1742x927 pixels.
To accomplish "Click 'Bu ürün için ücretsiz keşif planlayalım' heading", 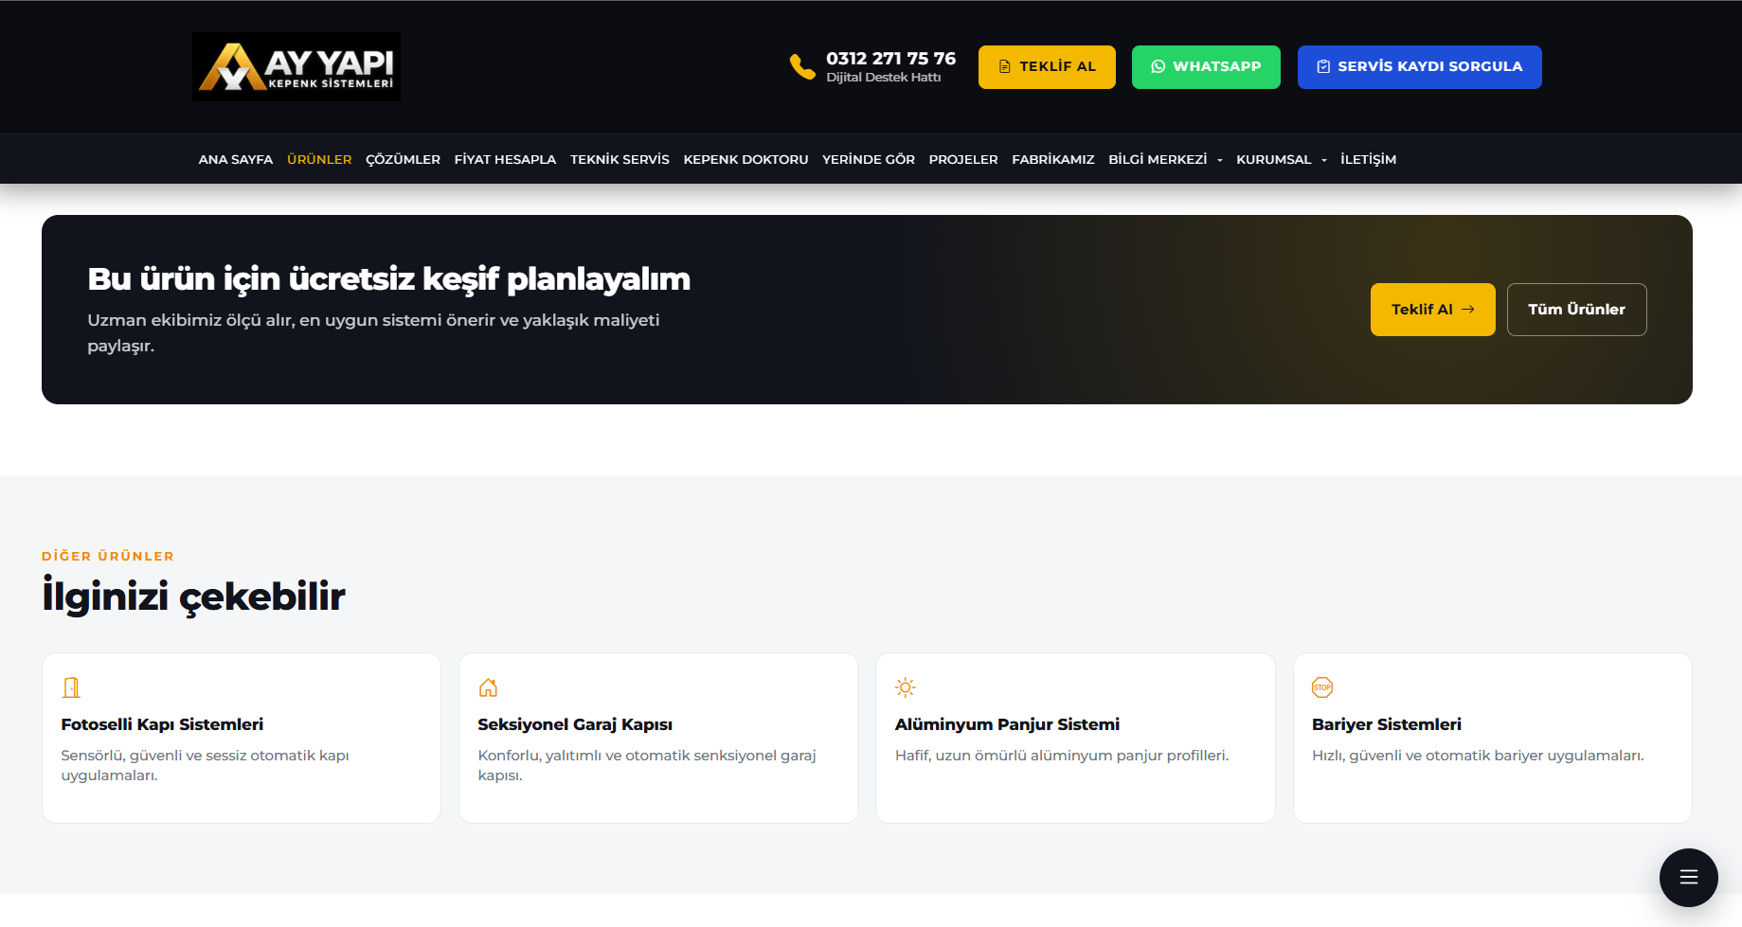I will [388, 279].
